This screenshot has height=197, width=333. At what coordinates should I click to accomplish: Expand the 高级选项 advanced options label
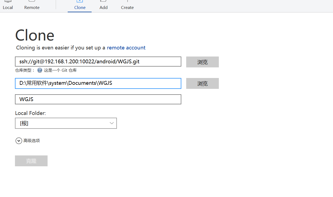click(32, 140)
